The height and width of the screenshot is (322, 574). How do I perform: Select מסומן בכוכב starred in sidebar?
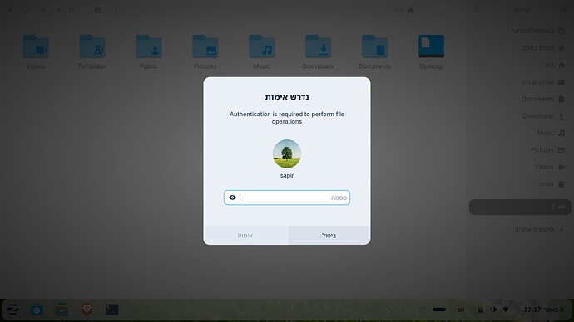tap(520, 48)
